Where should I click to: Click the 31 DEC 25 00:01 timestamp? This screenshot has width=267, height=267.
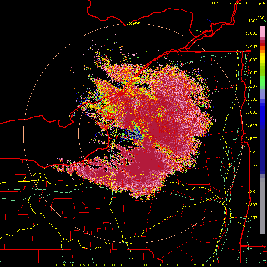(193, 265)
